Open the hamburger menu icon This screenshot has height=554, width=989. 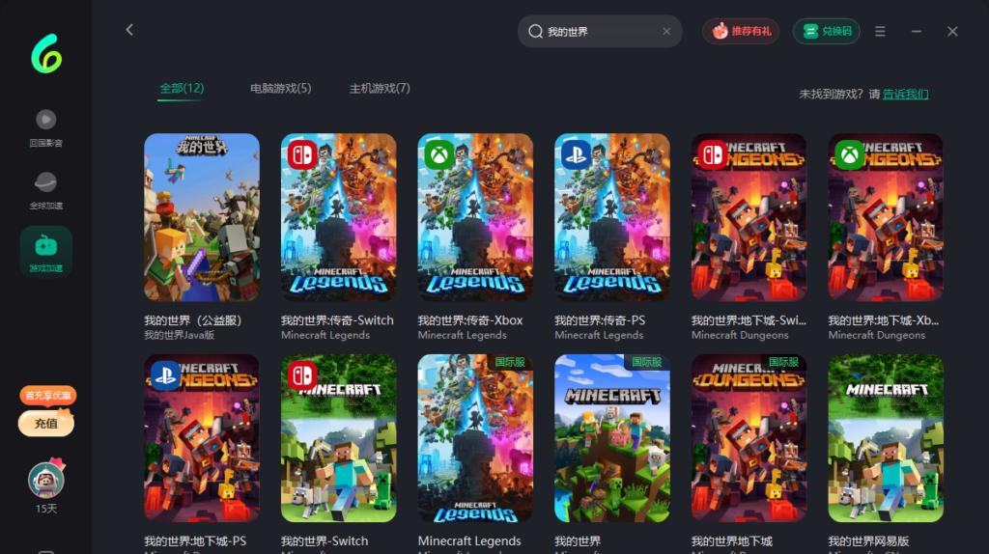click(x=880, y=32)
